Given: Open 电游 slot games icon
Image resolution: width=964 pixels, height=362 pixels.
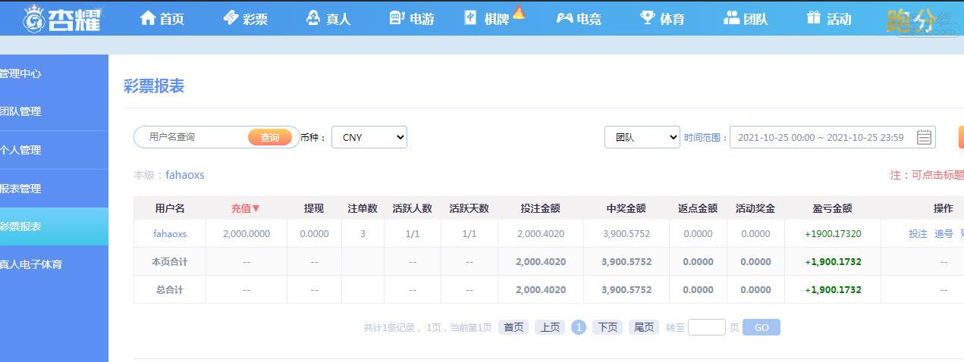Looking at the screenshot, I should click(x=397, y=17).
